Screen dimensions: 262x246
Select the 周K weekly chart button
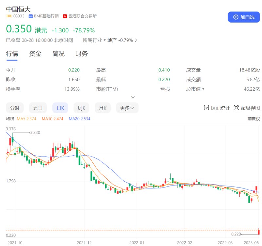click(x=81, y=108)
